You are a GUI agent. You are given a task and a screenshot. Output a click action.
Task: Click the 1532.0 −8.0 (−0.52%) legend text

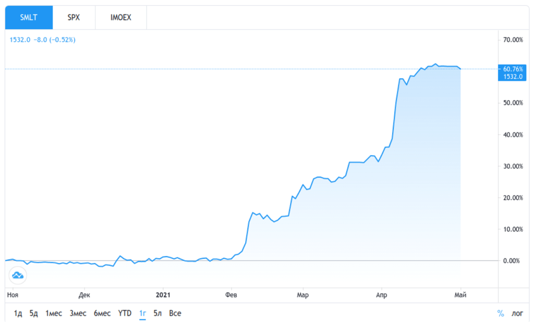43,40
